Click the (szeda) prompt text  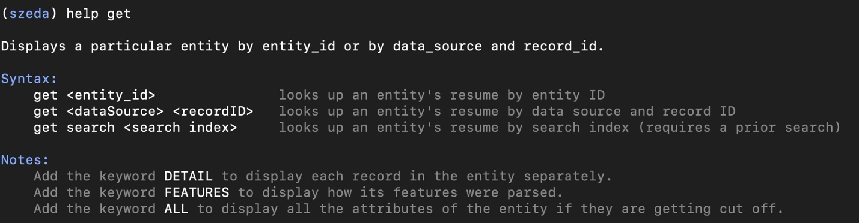coord(30,13)
